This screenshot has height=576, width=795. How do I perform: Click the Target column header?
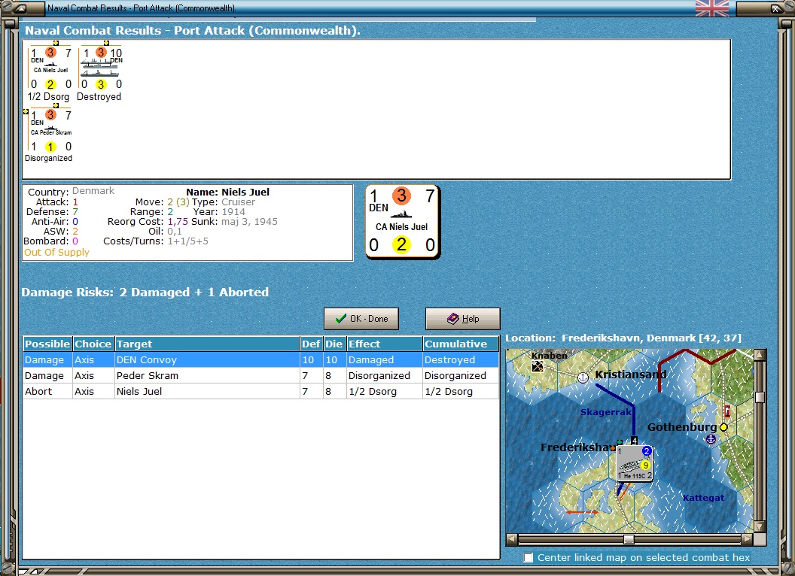(207, 344)
